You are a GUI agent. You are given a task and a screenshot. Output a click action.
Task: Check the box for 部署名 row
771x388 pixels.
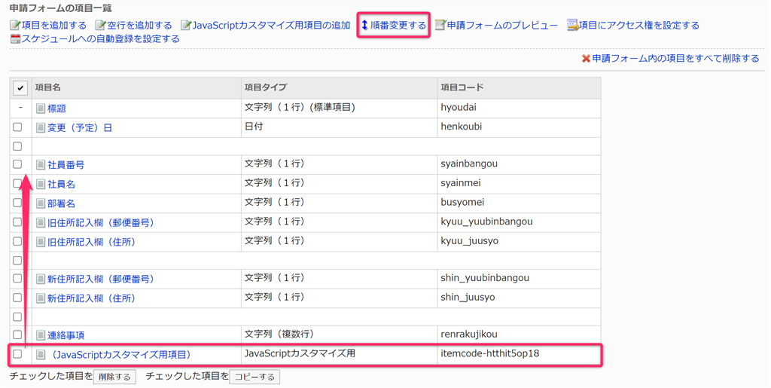coord(17,202)
